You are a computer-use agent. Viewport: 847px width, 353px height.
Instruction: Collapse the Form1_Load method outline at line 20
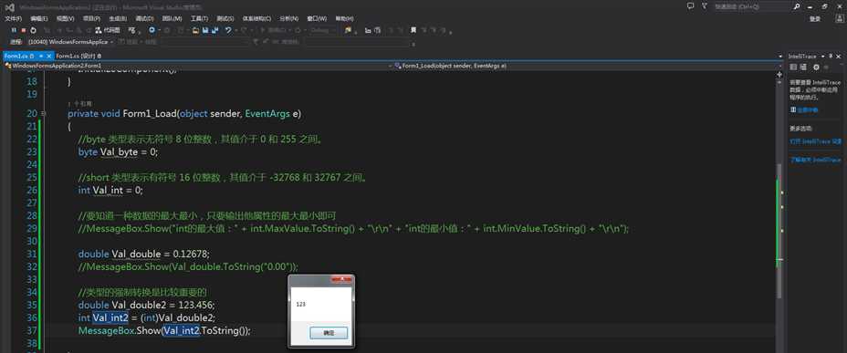click(x=43, y=114)
